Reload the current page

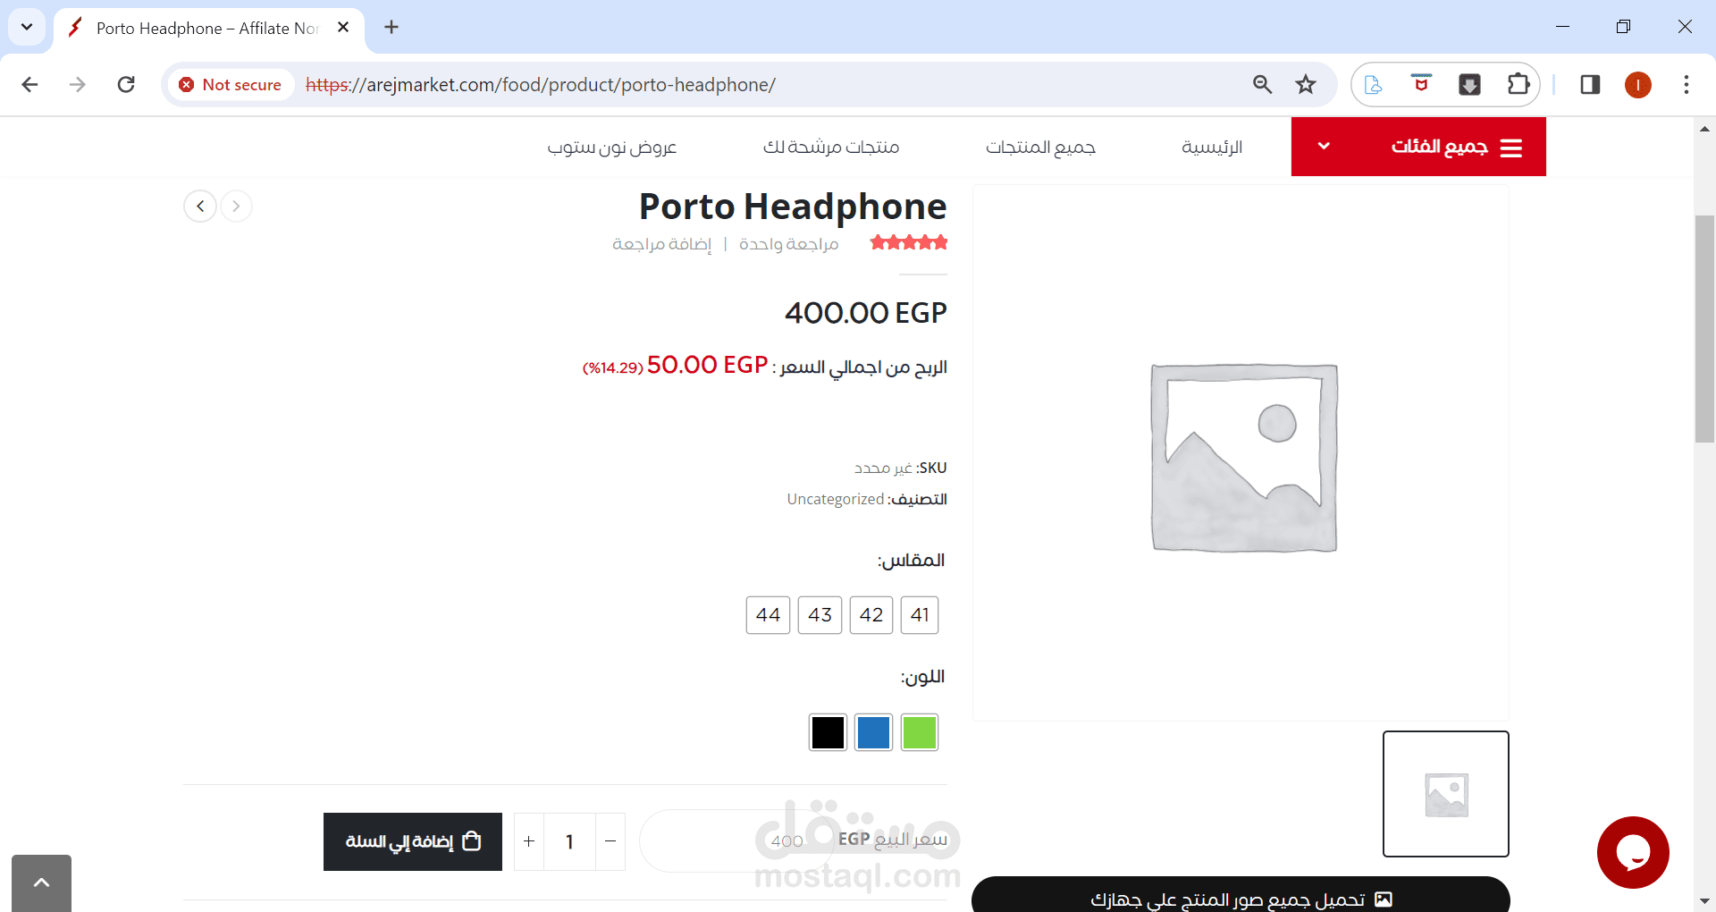pyautogui.click(x=126, y=85)
